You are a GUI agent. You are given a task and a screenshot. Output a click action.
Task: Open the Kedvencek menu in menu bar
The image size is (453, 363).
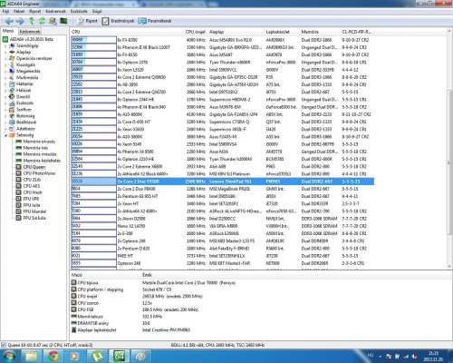[55, 11]
